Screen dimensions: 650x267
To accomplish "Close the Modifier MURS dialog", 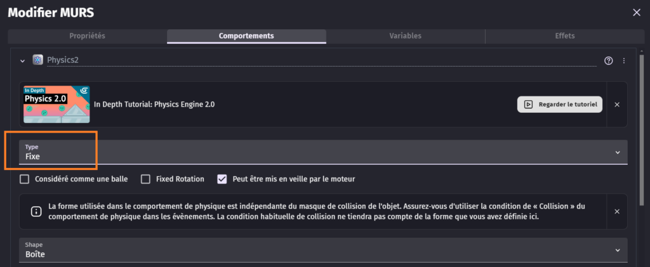I will pos(637,12).
